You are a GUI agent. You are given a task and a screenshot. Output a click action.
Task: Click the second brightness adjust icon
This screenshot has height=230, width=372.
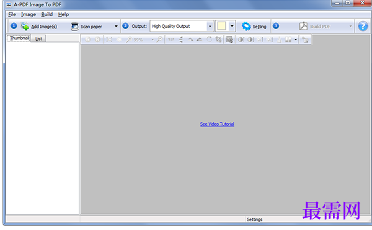[x=270, y=40]
